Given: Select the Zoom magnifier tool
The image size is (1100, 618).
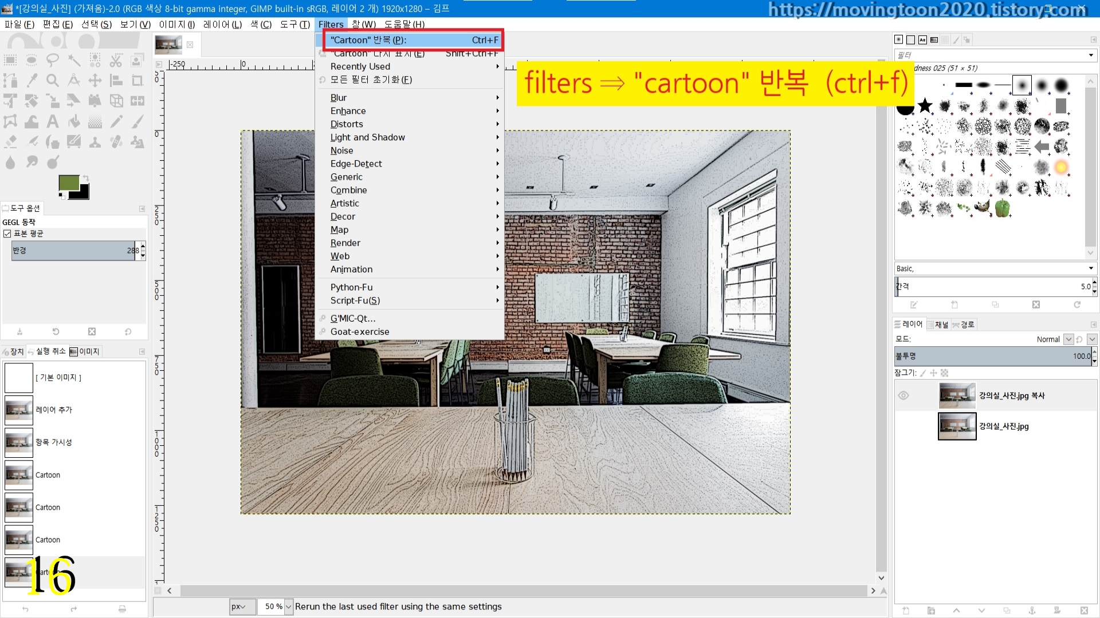Looking at the screenshot, I should [53, 81].
